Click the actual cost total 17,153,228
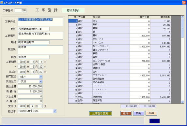Screen dimensions: 187x126 click(148, 106)
